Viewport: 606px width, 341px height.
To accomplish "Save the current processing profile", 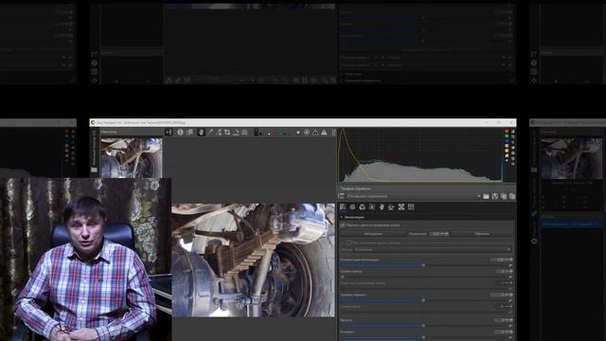I will [x=495, y=196].
